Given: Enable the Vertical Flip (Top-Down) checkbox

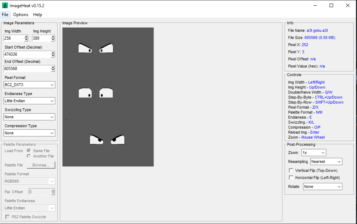Looking at the screenshot, I should (x=291, y=170).
